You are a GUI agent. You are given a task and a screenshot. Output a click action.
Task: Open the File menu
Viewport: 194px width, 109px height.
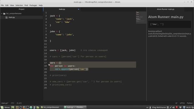pos(2,5)
